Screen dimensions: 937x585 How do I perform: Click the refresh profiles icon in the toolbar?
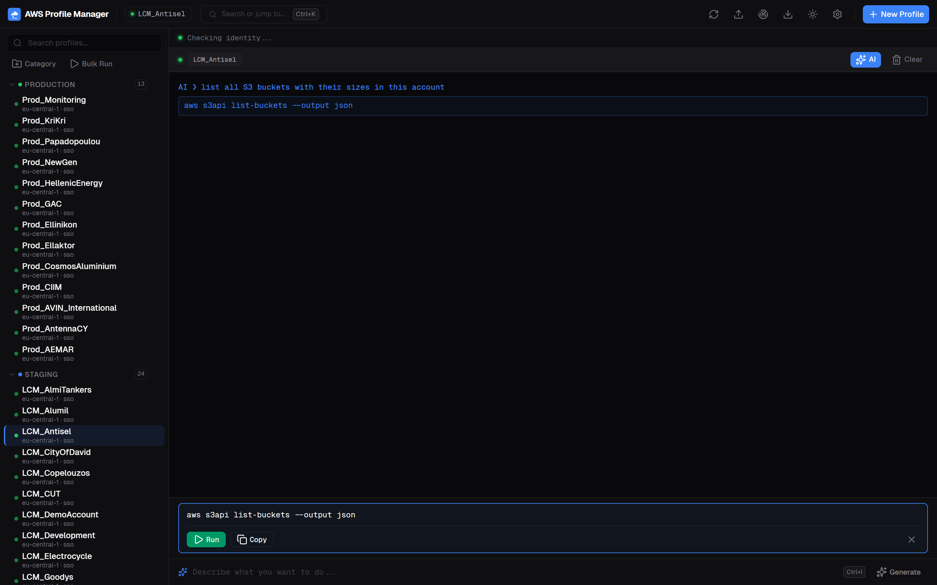(x=713, y=14)
